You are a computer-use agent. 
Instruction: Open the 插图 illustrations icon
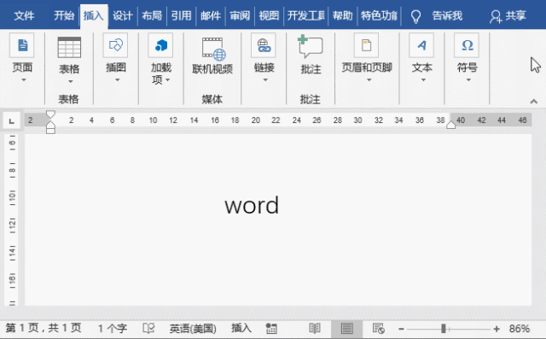(116, 45)
